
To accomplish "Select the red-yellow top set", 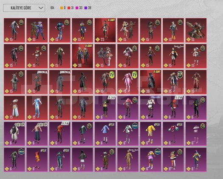I will coord(37,160).
